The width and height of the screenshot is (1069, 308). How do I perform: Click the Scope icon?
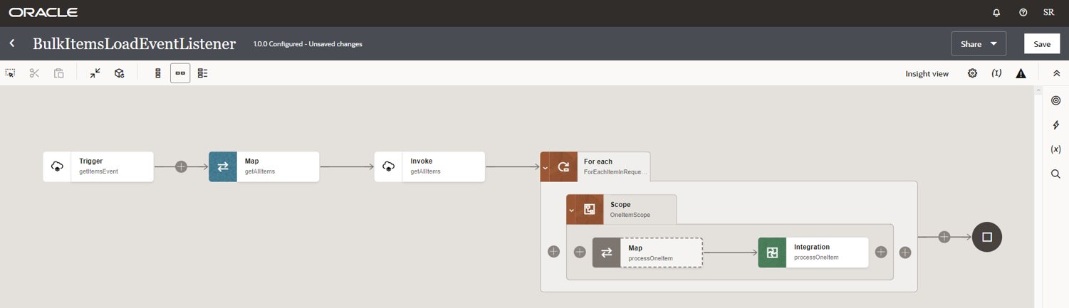point(590,209)
